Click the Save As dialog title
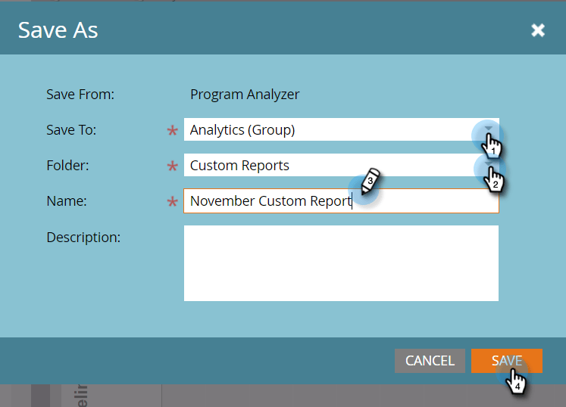Screen dimensions: 566x407 (58, 30)
